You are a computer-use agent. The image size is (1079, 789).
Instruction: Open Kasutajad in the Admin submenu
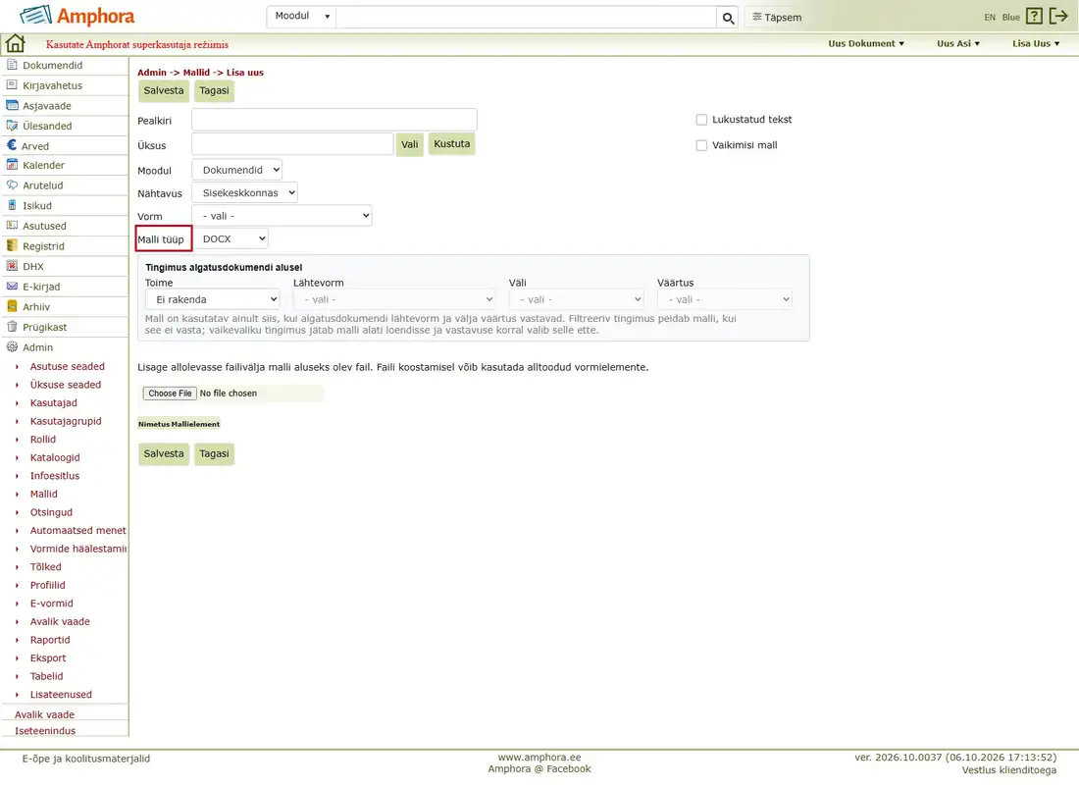pos(54,402)
